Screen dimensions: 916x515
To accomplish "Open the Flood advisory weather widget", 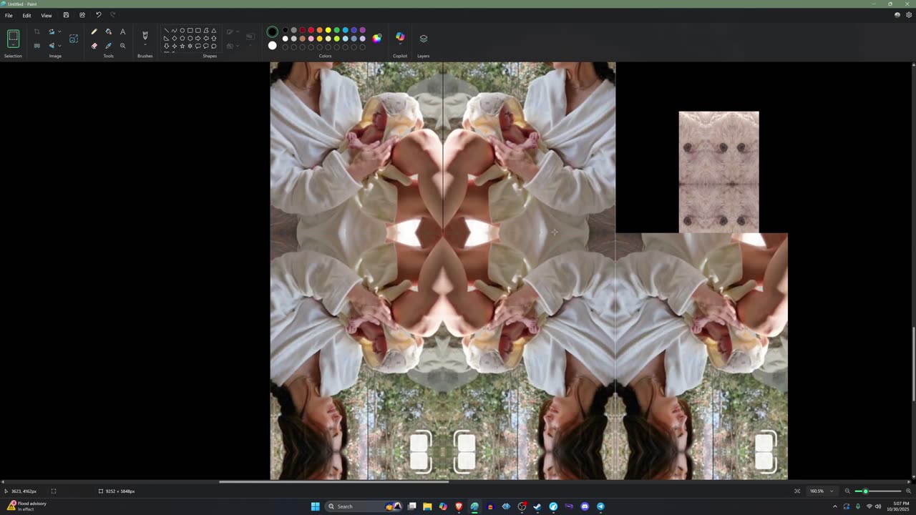I will coord(26,506).
